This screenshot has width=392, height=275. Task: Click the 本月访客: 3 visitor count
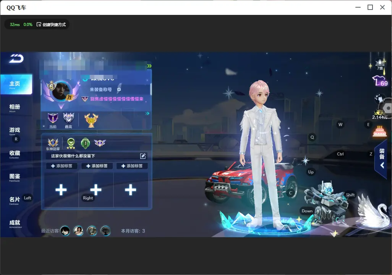pyautogui.click(x=133, y=231)
